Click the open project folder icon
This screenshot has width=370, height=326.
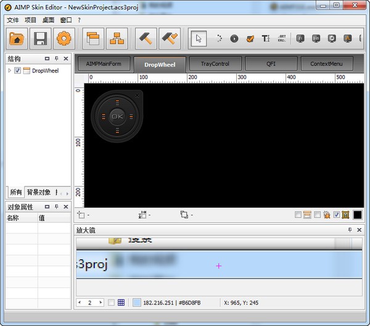click(17, 39)
